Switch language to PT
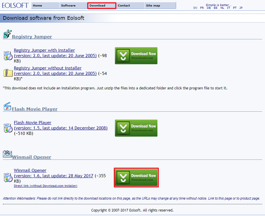The width and height of the screenshot is (265, 216). (x=235, y=8)
